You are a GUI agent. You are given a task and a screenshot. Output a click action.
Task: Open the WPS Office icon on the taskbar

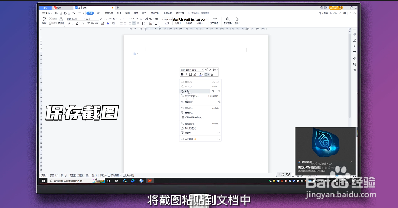coord(149,181)
